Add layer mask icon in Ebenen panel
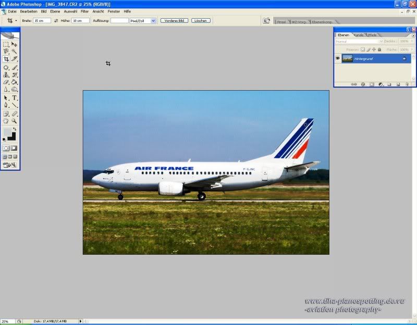417x325 pixels. [372, 84]
